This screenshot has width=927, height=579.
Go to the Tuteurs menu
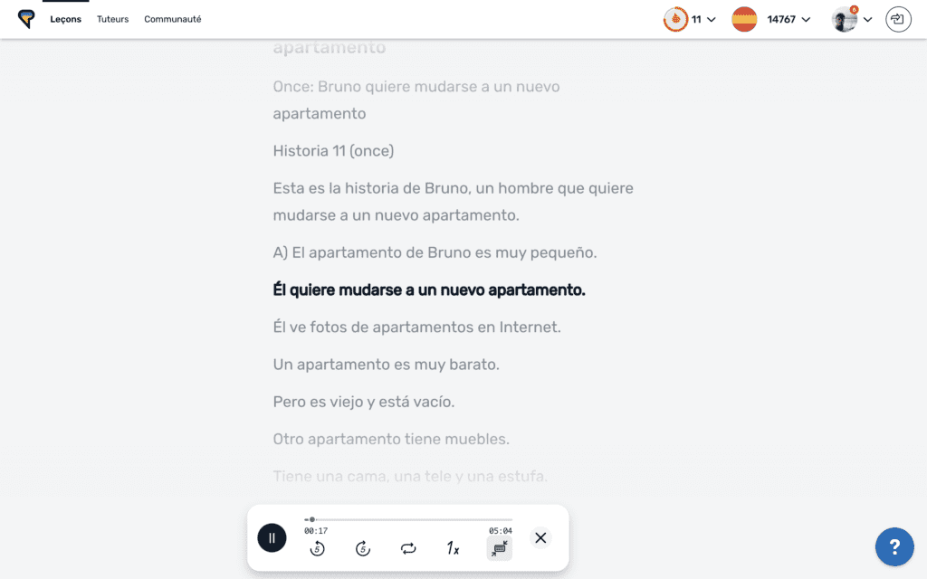[113, 19]
